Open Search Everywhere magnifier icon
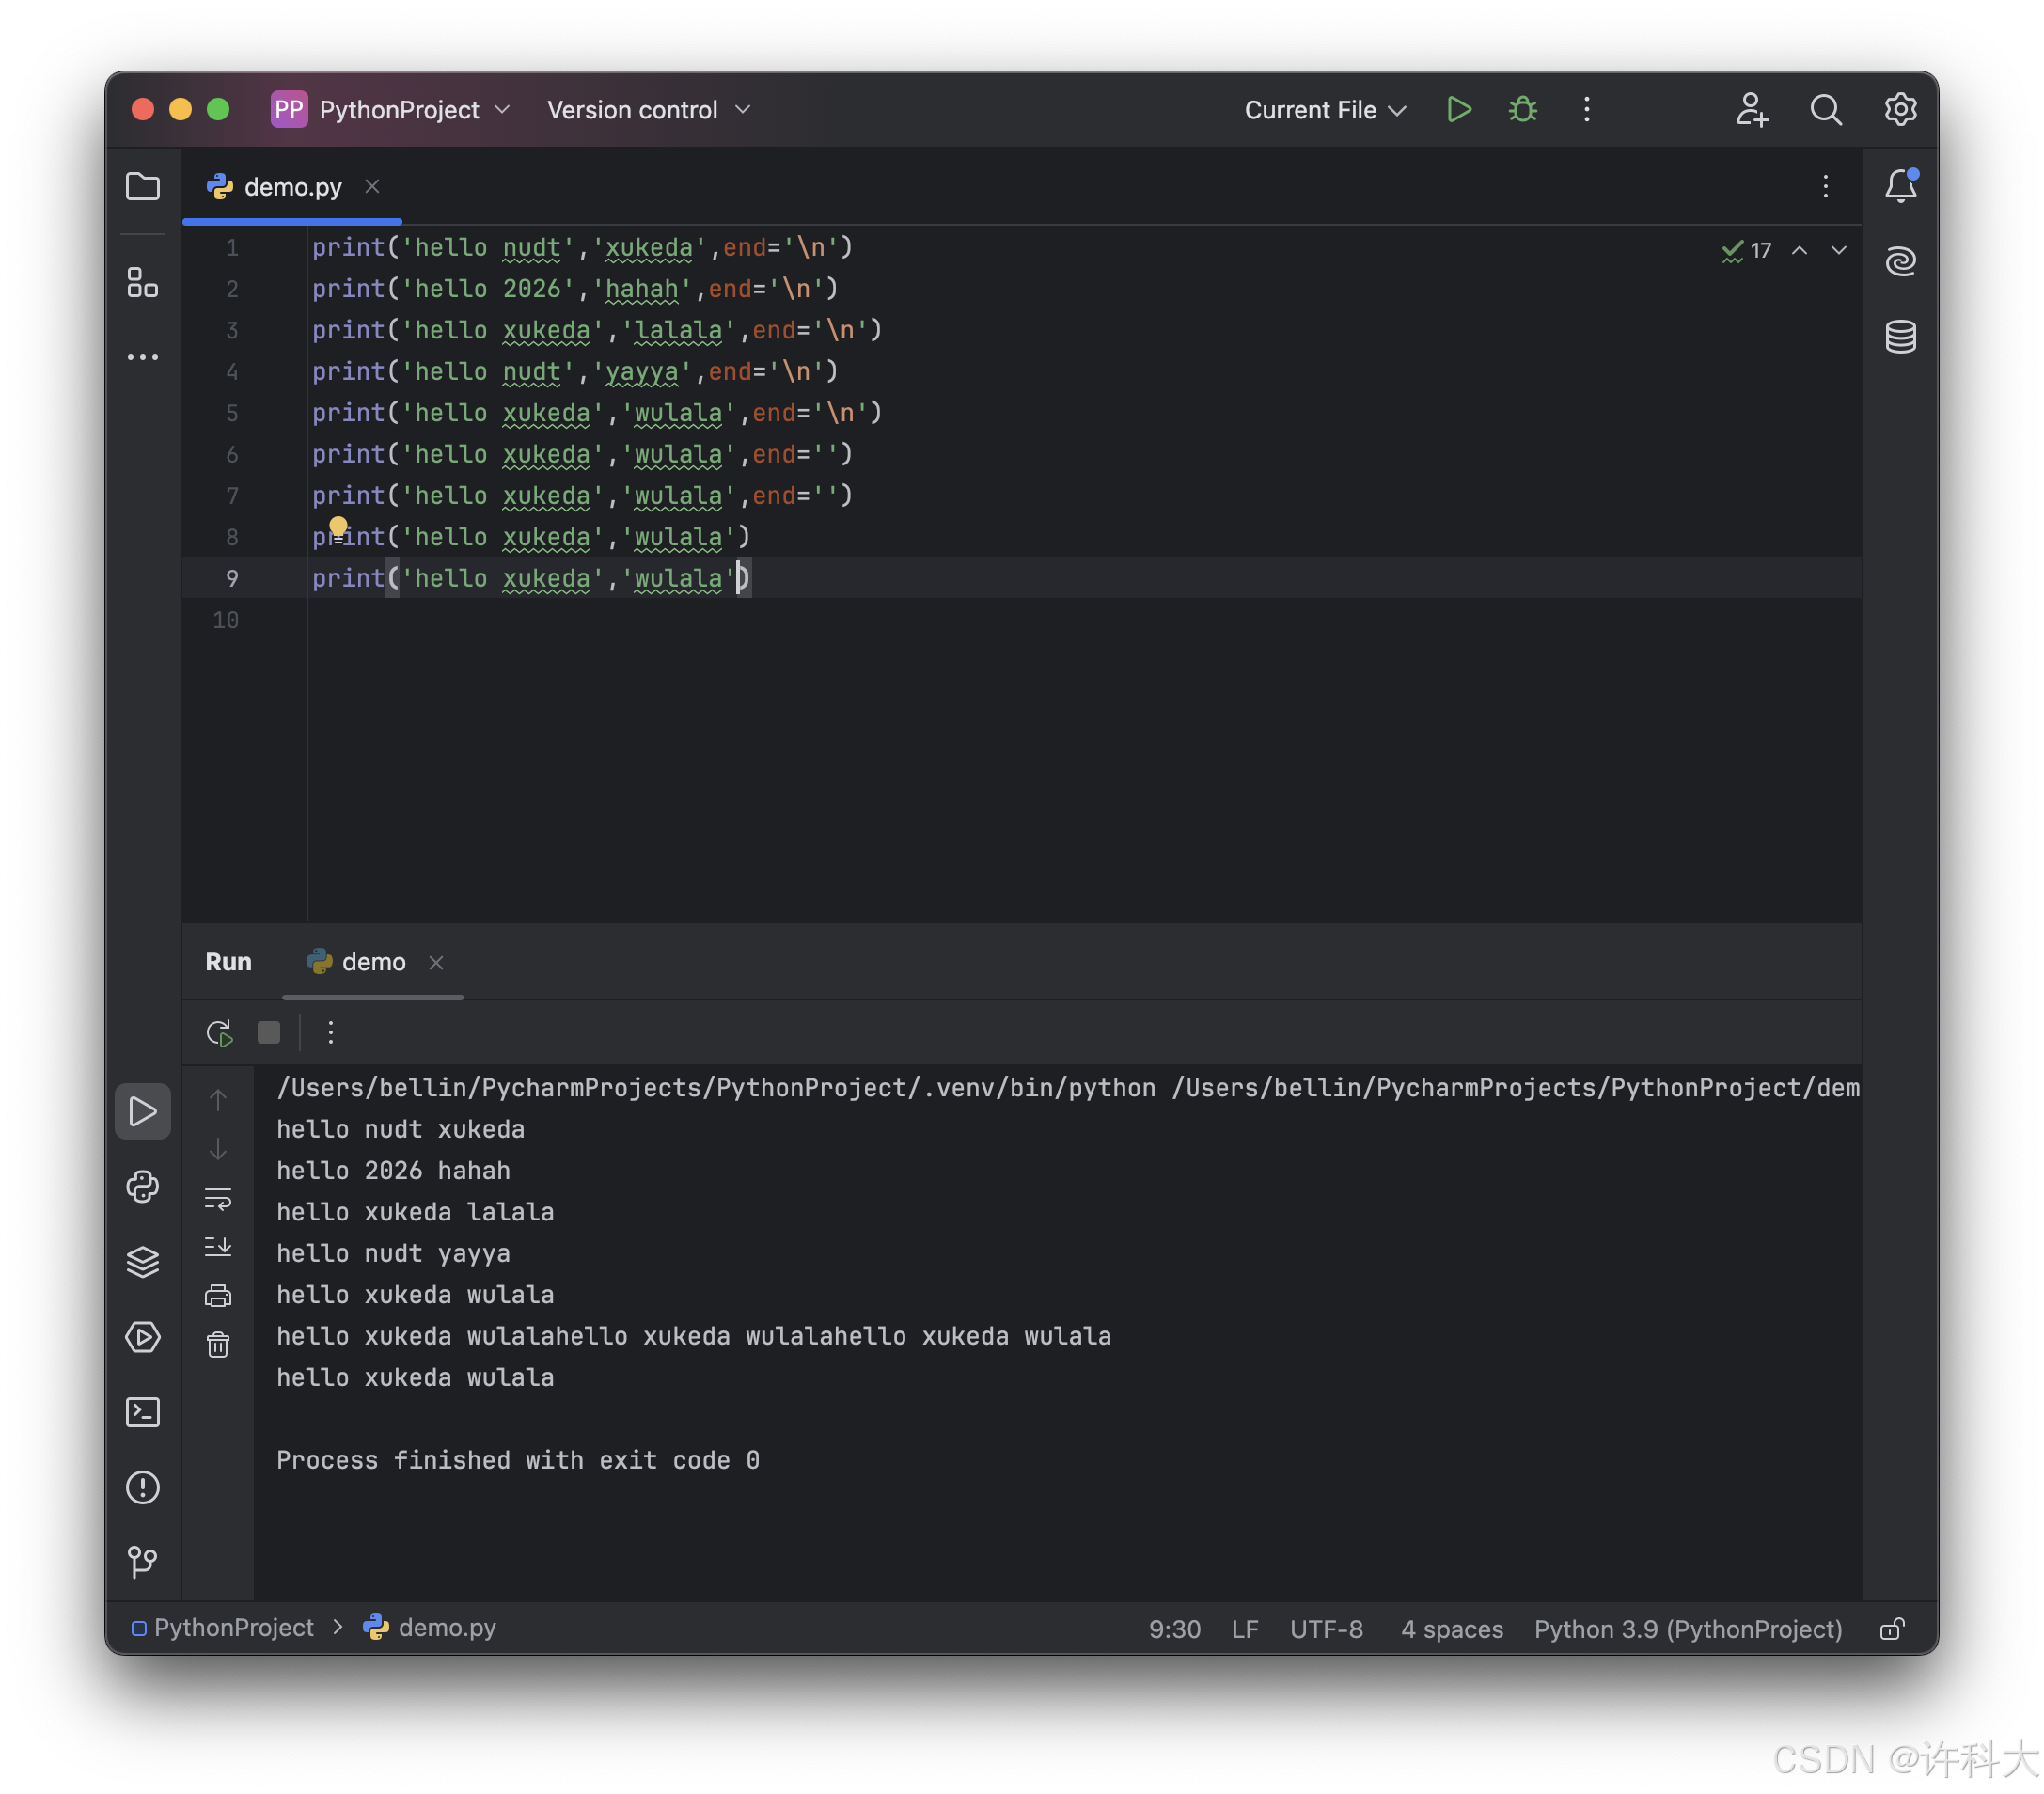2044x1794 pixels. [1825, 109]
